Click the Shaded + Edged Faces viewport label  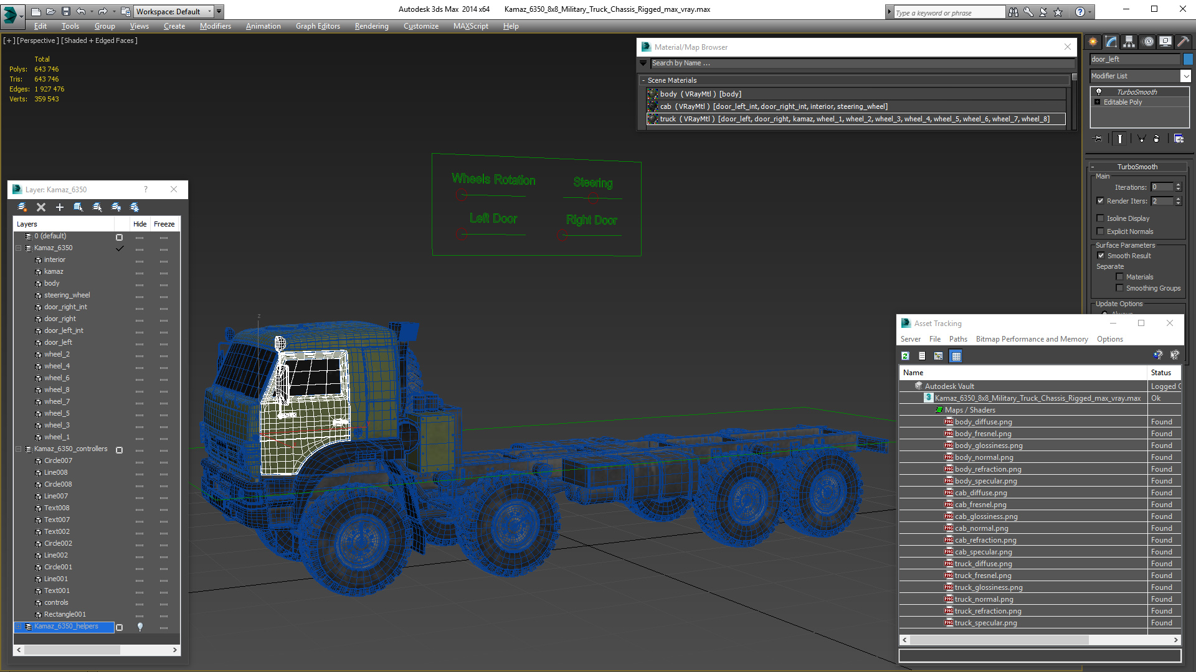tap(100, 40)
